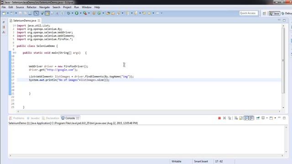Select the SeleniumDemo.java editor tab
This screenshot has height=164, width=292.
coord(25,20)
